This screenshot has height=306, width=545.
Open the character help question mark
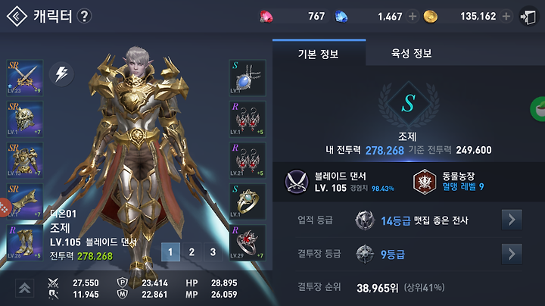click(x=84, y=16)
